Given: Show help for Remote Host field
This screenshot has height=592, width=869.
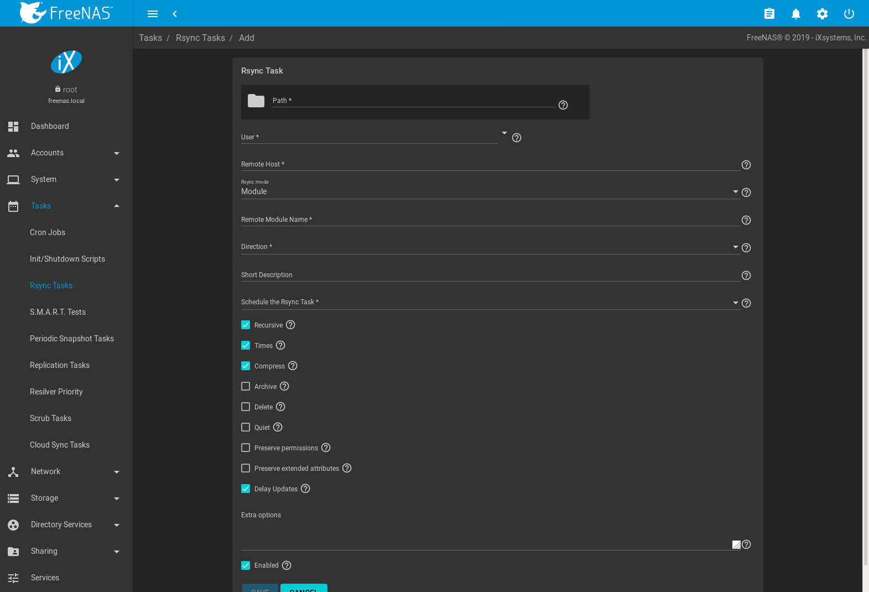Looking at the screenshot, I should tap(746, 165).
